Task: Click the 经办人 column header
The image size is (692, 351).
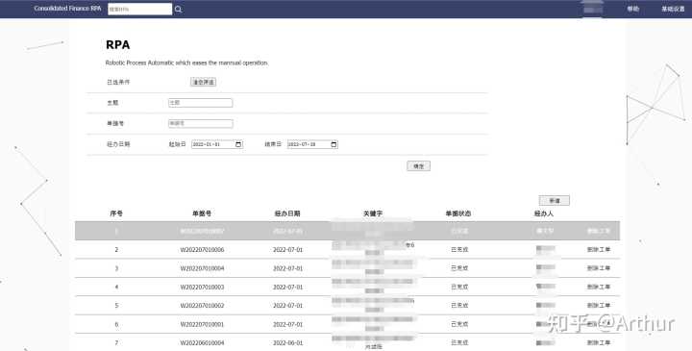Action: click(x=544, y=213)
